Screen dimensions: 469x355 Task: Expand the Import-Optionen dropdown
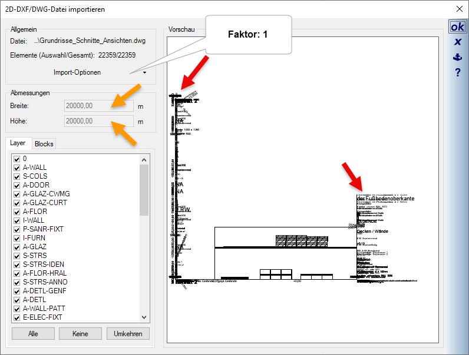145,73
